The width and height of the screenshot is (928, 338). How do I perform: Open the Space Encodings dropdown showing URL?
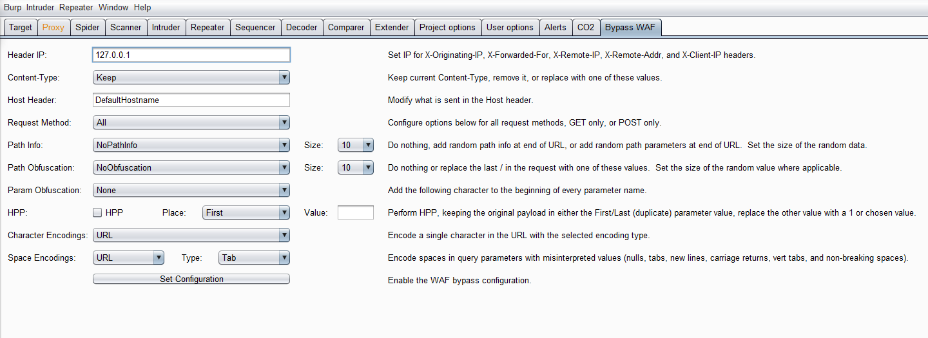(x=129, y=258)
